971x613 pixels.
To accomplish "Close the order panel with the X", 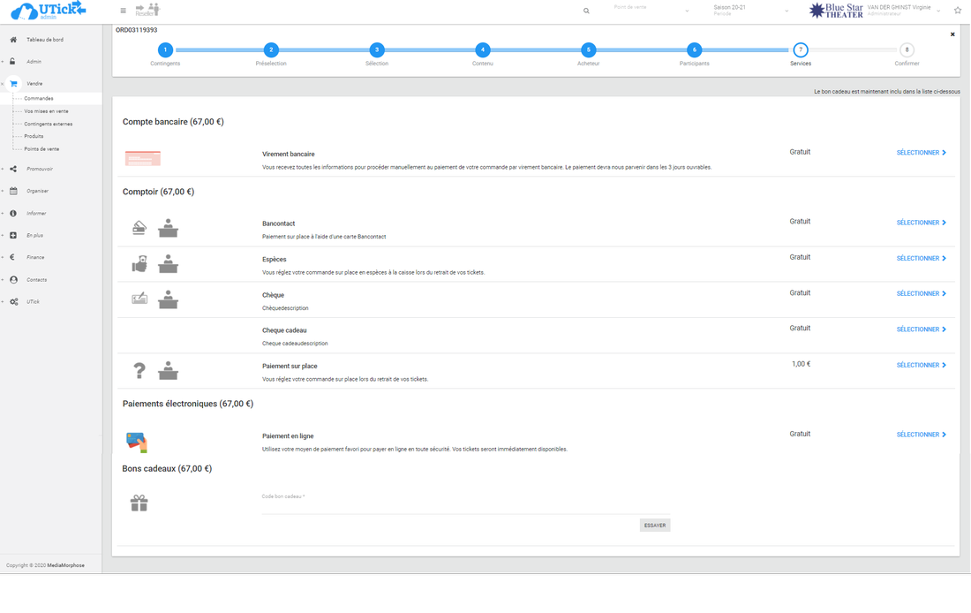I will tap(952, 34).
